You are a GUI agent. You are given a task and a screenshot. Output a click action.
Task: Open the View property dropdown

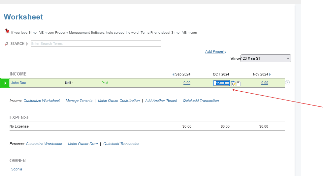tap(266, 58)
